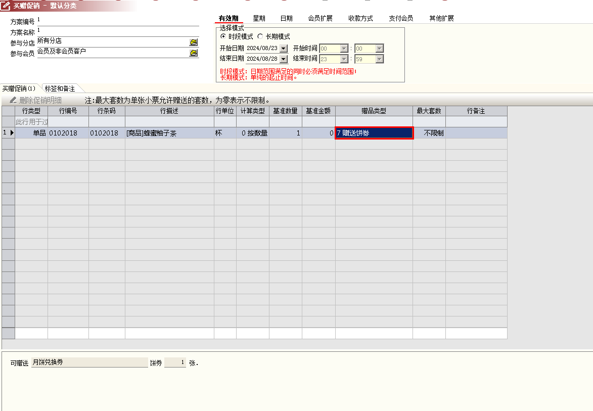This screenshot has width=593, height=411.
Task: Click the 行编号 cell of the 蜂蜜柚子茶 row
Action: 68,133
